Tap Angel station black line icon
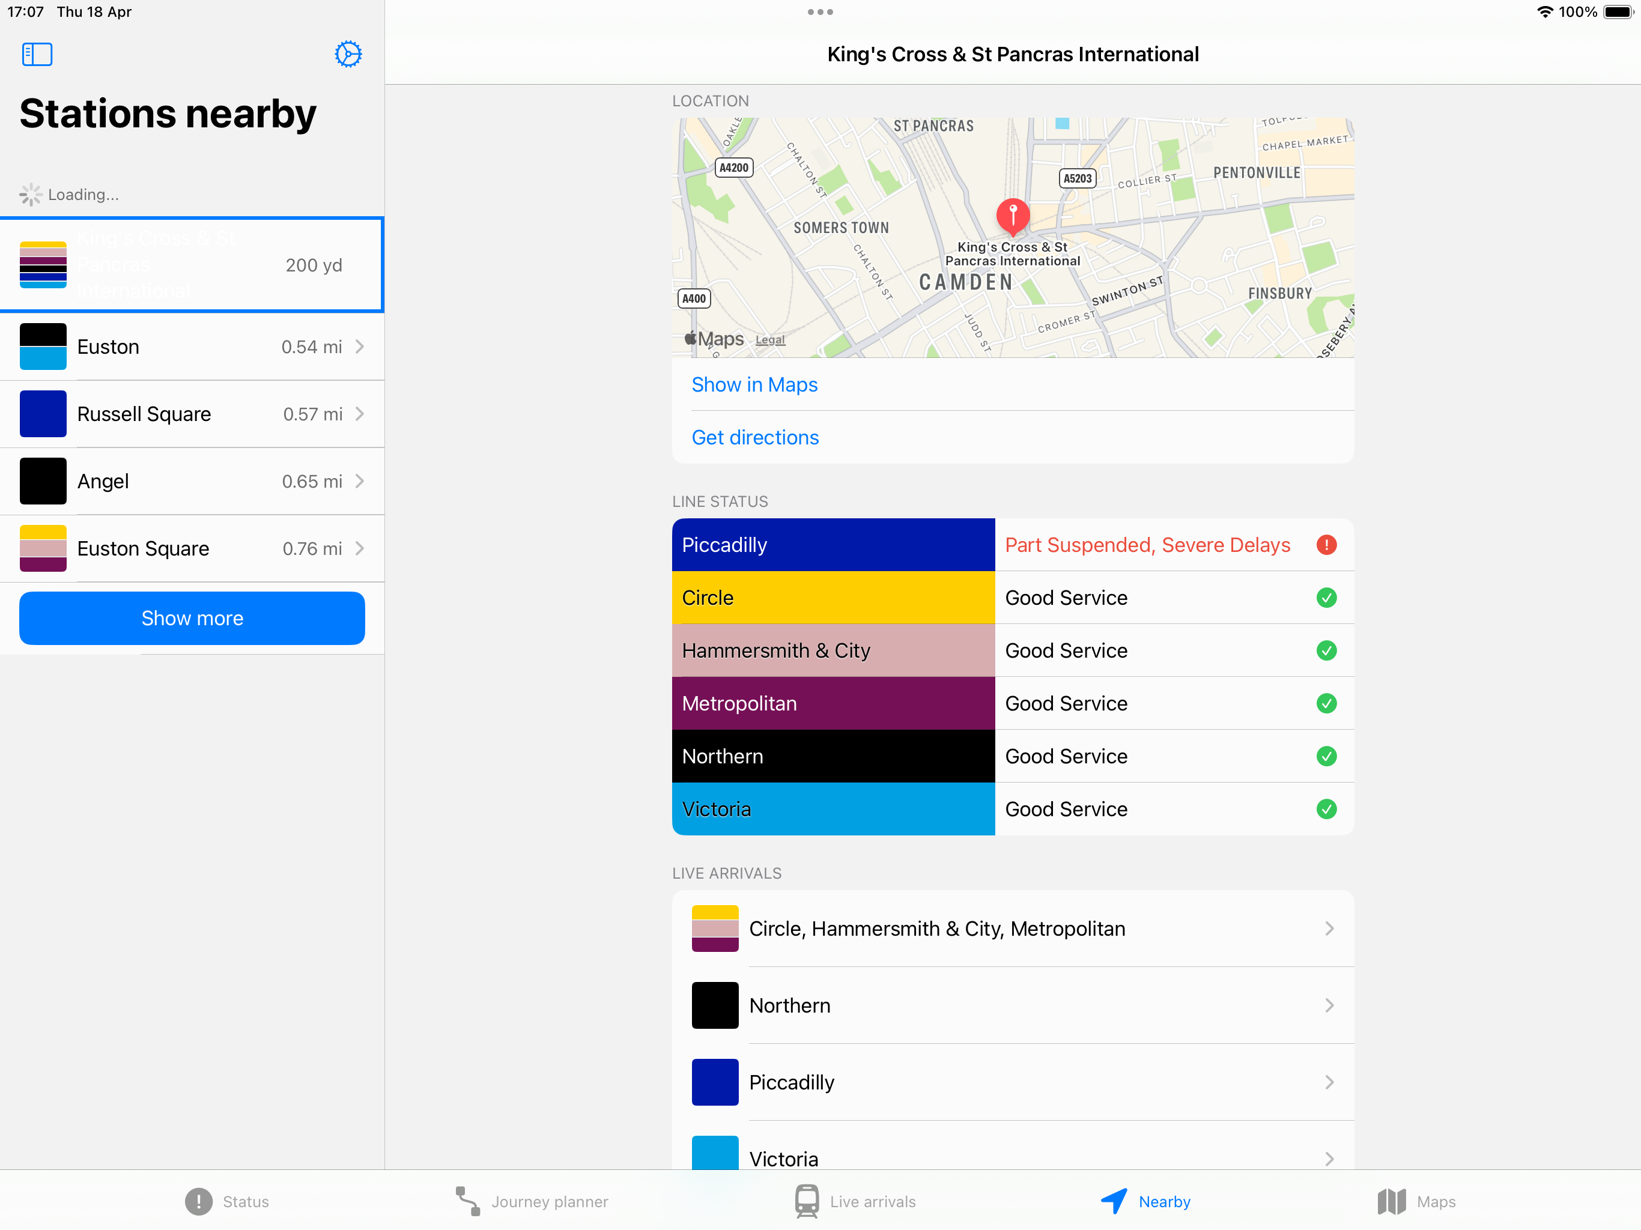The image size is (1641, 1230). coord(43,482)
